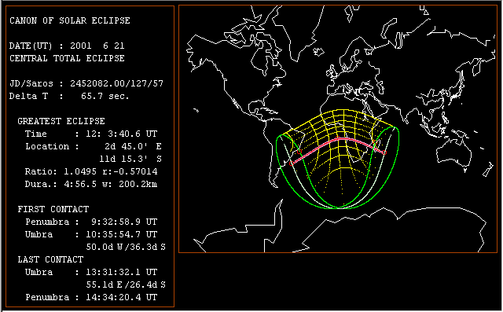
Task: Click the Dura. 4:56.5 width line
Action: [x=91, y=184]
